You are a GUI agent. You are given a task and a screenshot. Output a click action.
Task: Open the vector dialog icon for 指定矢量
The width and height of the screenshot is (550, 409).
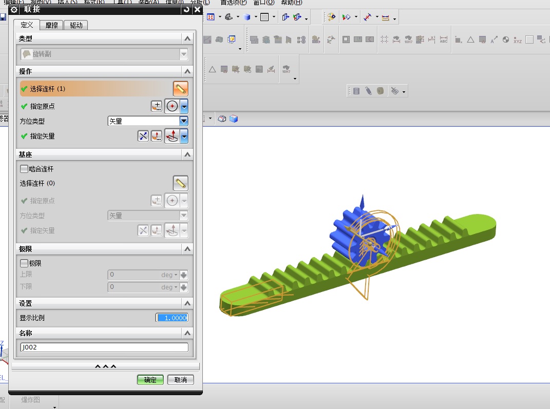(157, 136)
